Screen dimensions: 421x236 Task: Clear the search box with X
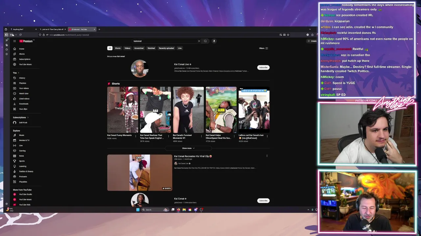pos(199,41)
